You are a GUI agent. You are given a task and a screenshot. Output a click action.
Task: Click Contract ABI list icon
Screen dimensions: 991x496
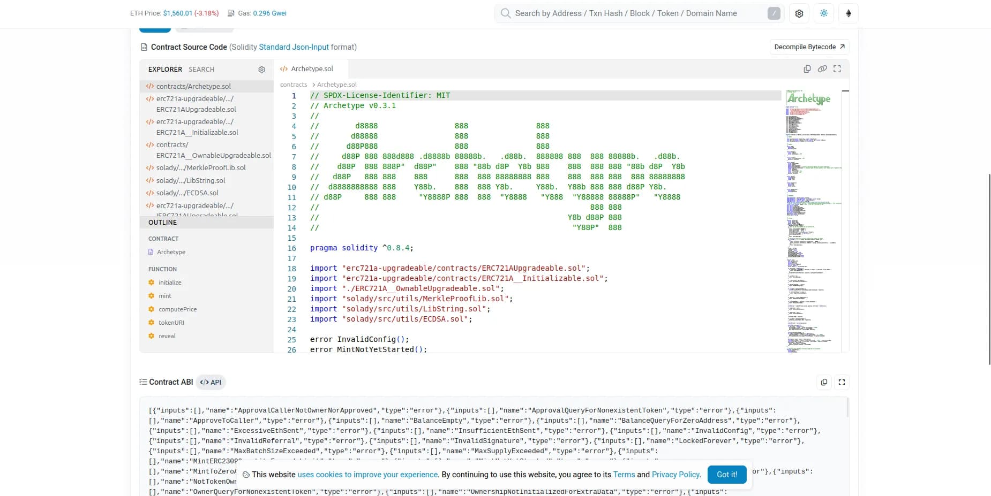143,382
